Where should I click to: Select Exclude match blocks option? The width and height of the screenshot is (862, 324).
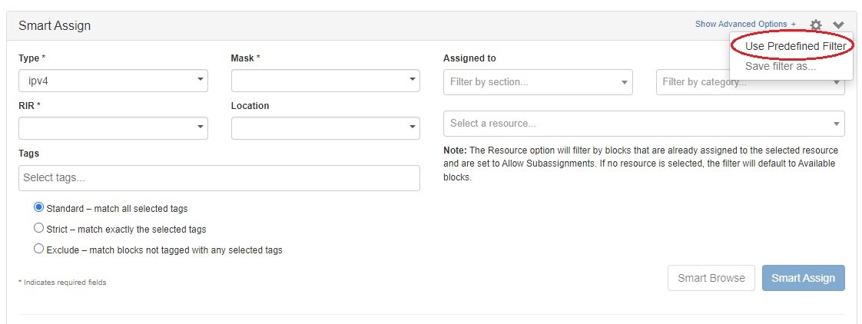click(x=39, y=249)
